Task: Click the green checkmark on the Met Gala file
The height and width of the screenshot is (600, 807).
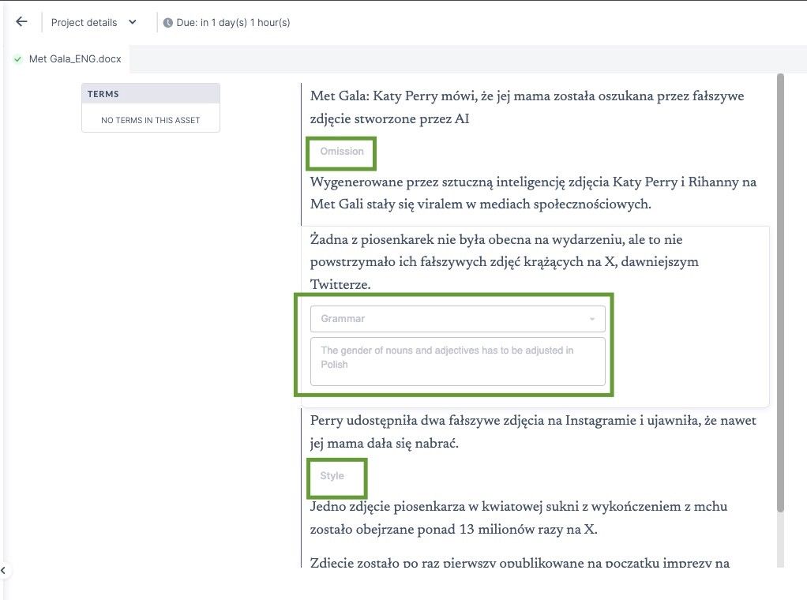Action: click(x=18, y=59)
